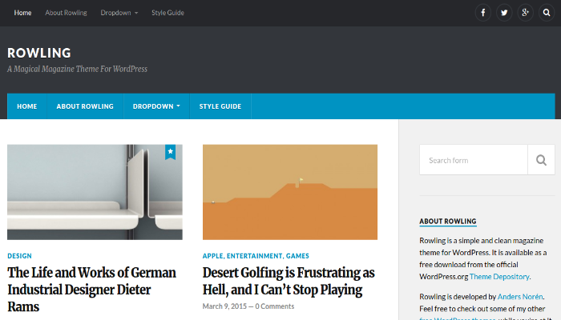Open About Rowling in top dark menu
Image resolution: width=561 pixels, height=320 pixels.
click(66, 13)
